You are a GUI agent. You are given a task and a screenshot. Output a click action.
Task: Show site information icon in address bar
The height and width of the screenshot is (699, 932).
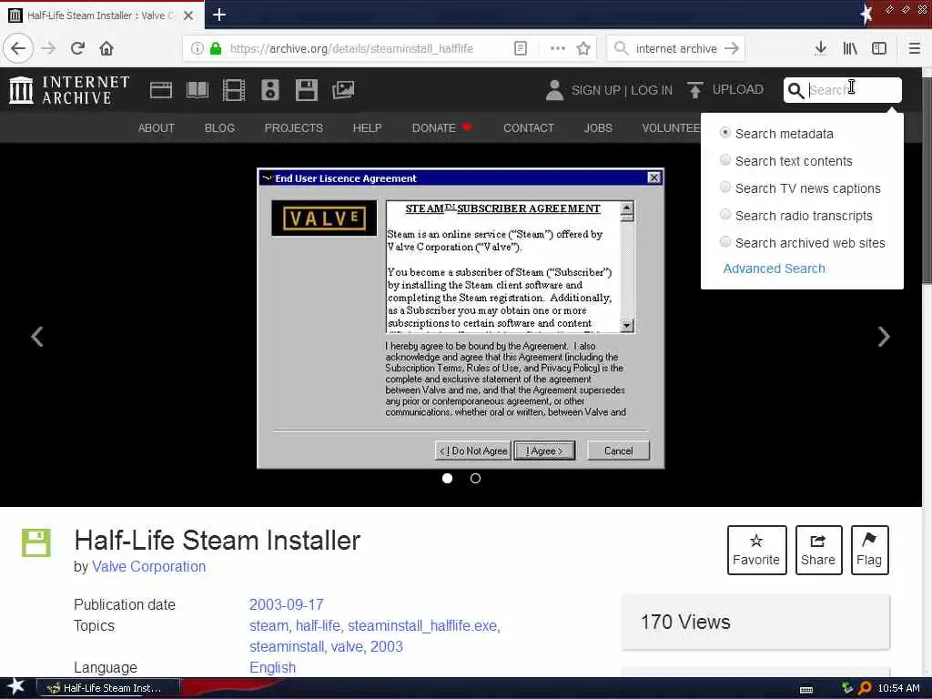pyautogui.click(x=197, y=48)
